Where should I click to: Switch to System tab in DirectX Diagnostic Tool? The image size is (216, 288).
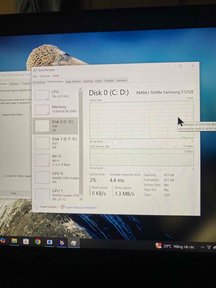pyautogui.click(x=4, y=84)
